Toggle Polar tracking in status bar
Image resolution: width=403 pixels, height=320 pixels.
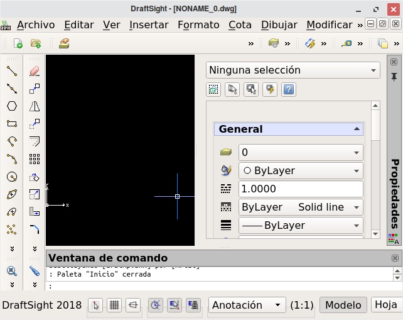pos(156,305)
